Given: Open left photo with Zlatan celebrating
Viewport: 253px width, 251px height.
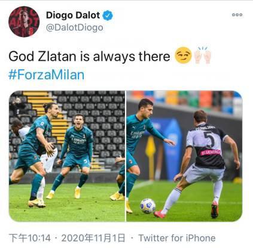Looking at the screenshot, I should point(67,156).
